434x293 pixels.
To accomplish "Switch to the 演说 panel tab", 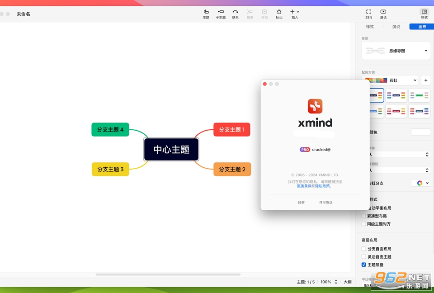I will [x=396, y=27].
